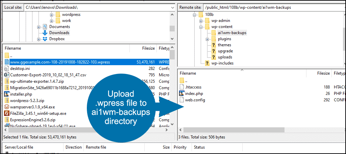This screenshot has width=346, height=154.
Task: Select the wp-content folder icon
Action: click(x=207, y=27)
